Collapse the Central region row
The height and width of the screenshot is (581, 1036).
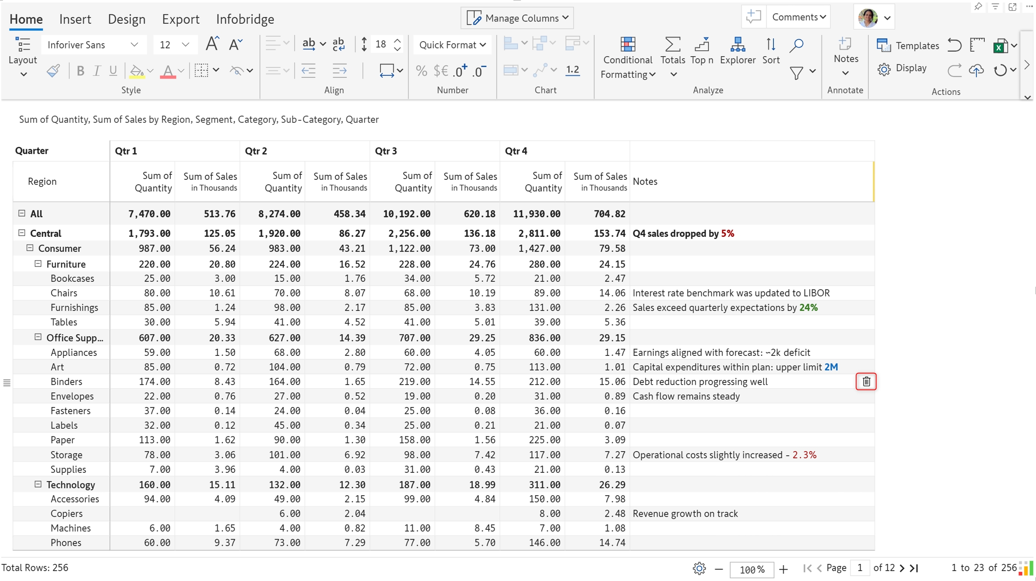pyautogui.click(x=22, y=233)
